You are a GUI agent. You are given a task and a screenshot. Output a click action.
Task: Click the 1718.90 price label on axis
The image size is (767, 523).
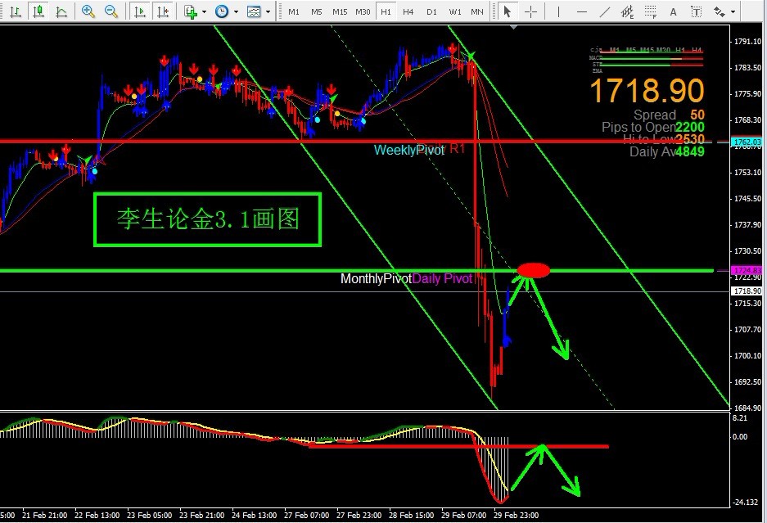point(746,291)
